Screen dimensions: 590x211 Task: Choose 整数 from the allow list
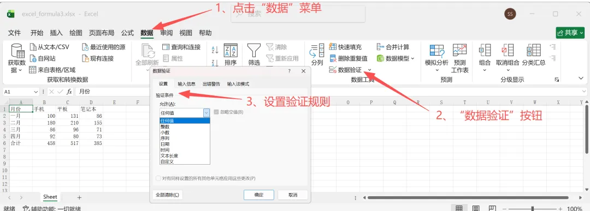pyautogui.click(x=185, y=126)
